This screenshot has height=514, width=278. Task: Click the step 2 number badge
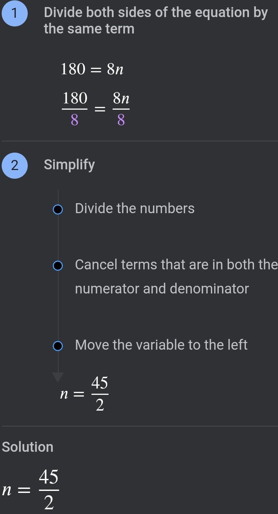[x=14, y=165]
